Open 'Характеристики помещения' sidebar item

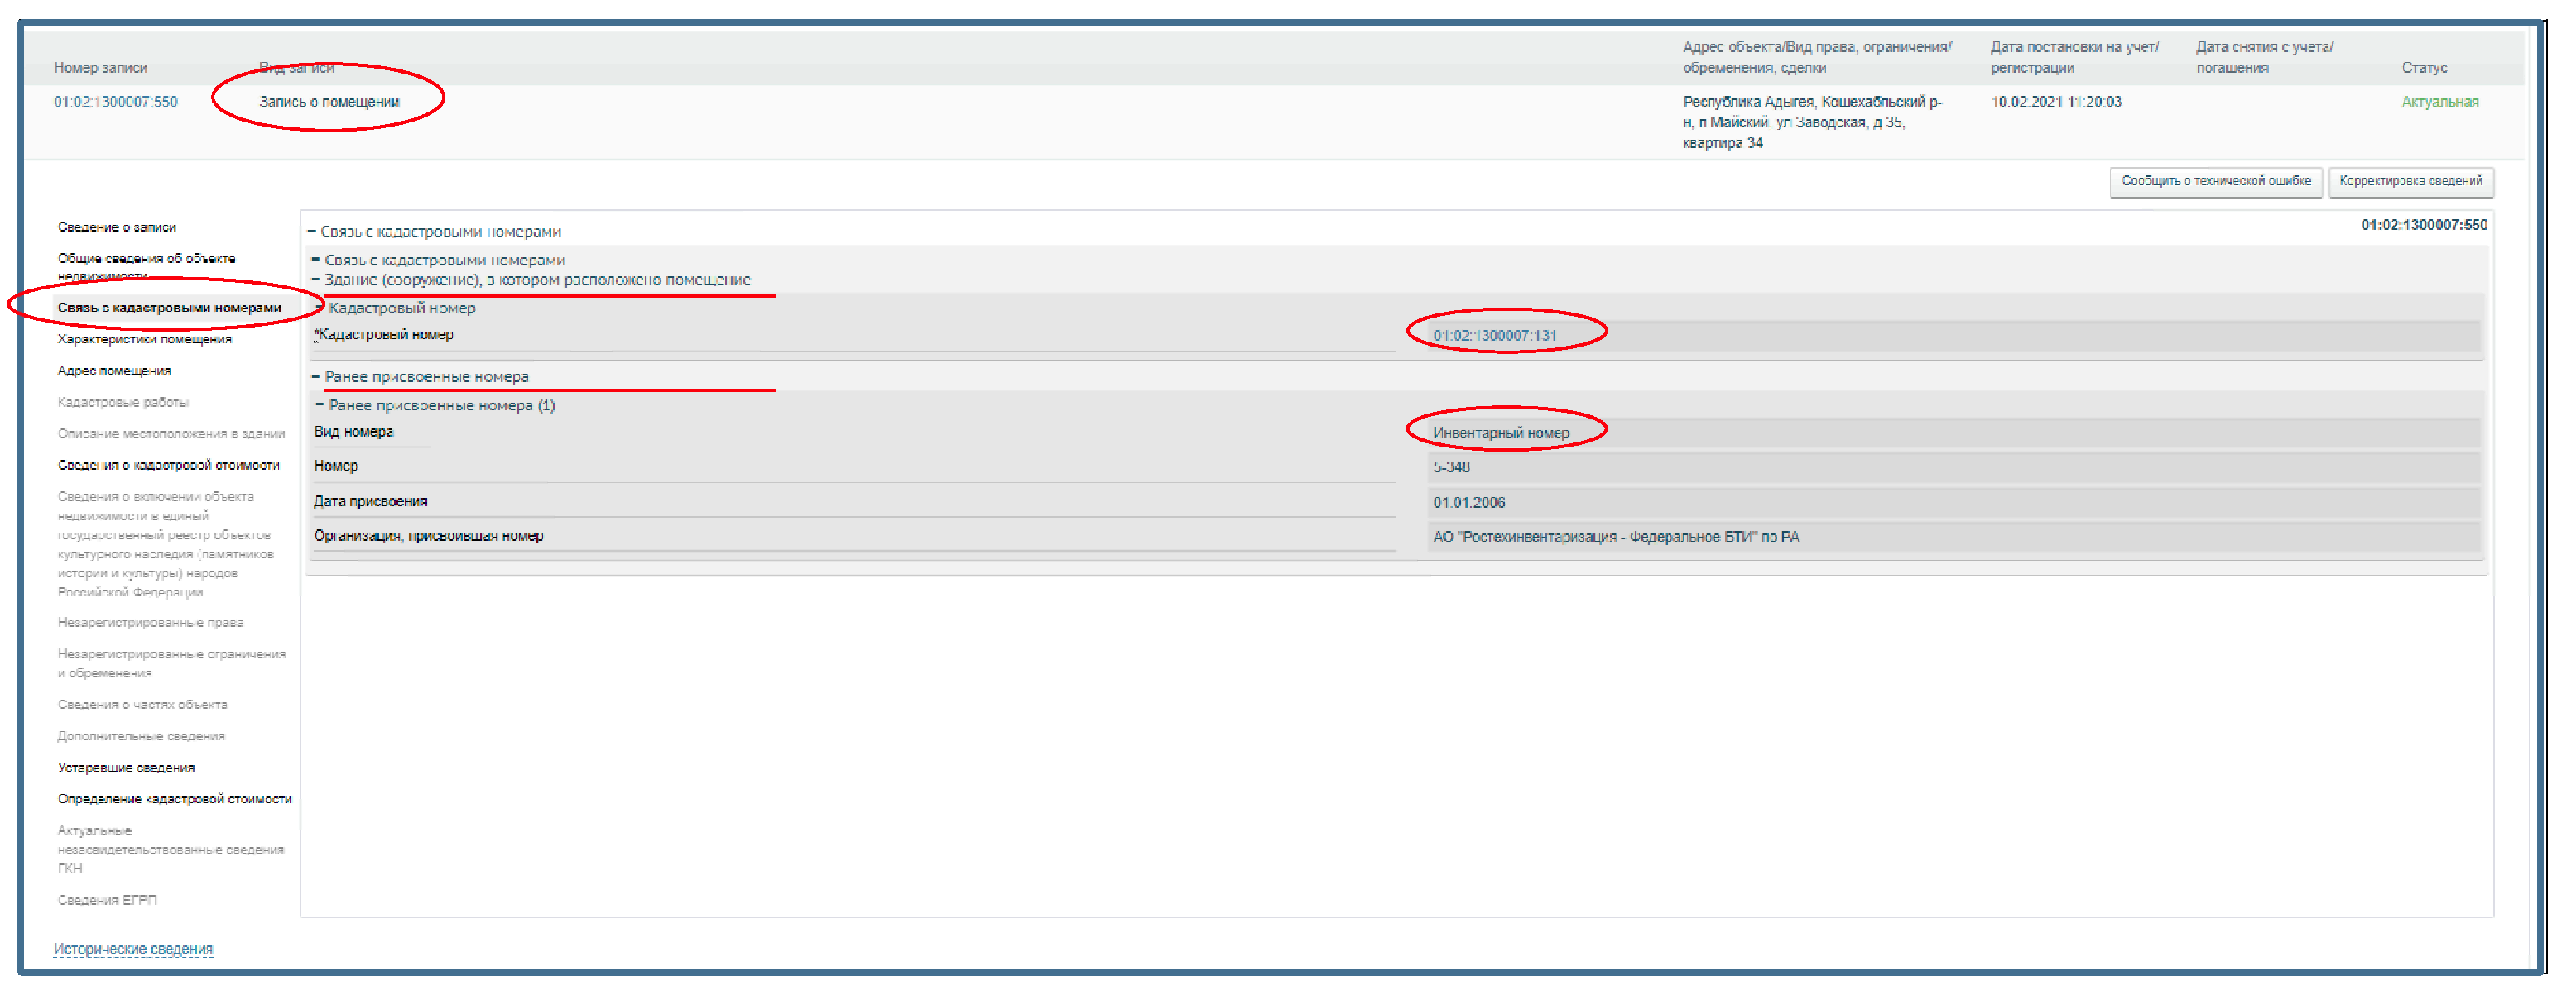[x=144, y=340]
